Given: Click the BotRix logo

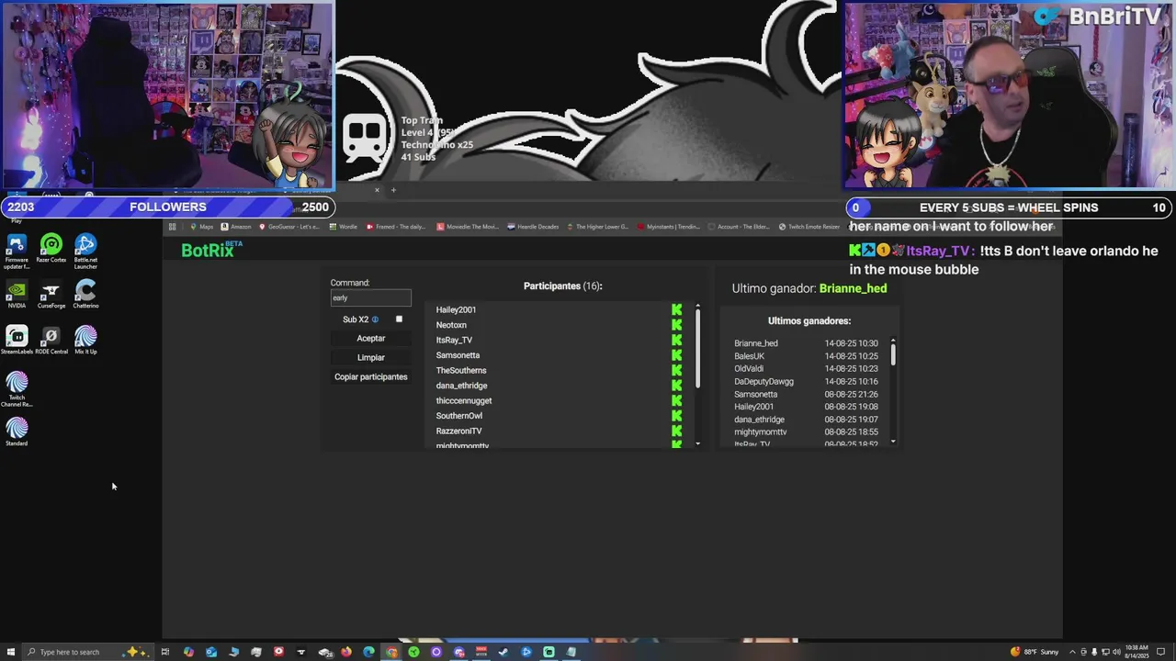Looking at the screenshot, I should point(211,250).
